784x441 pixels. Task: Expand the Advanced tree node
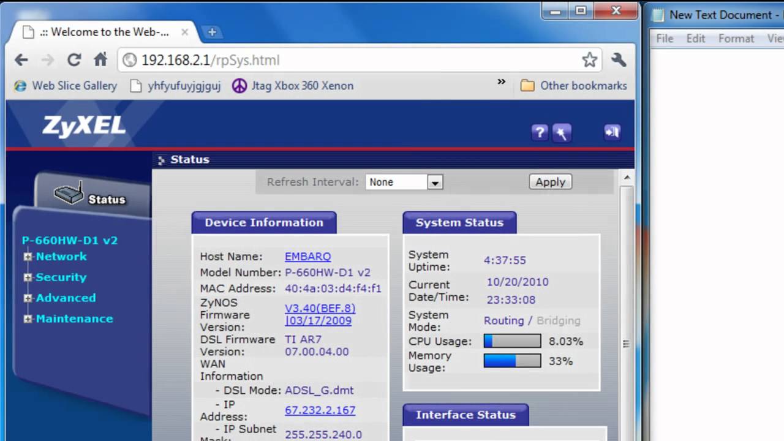point(28,298)
